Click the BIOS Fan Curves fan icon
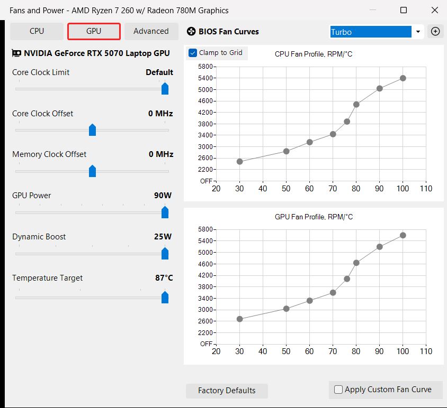This screenshot has height=408, width=447. (191, 32)
